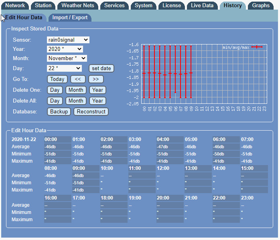Jump to Today's data
280x240 pixels.
tap(57, 79)
